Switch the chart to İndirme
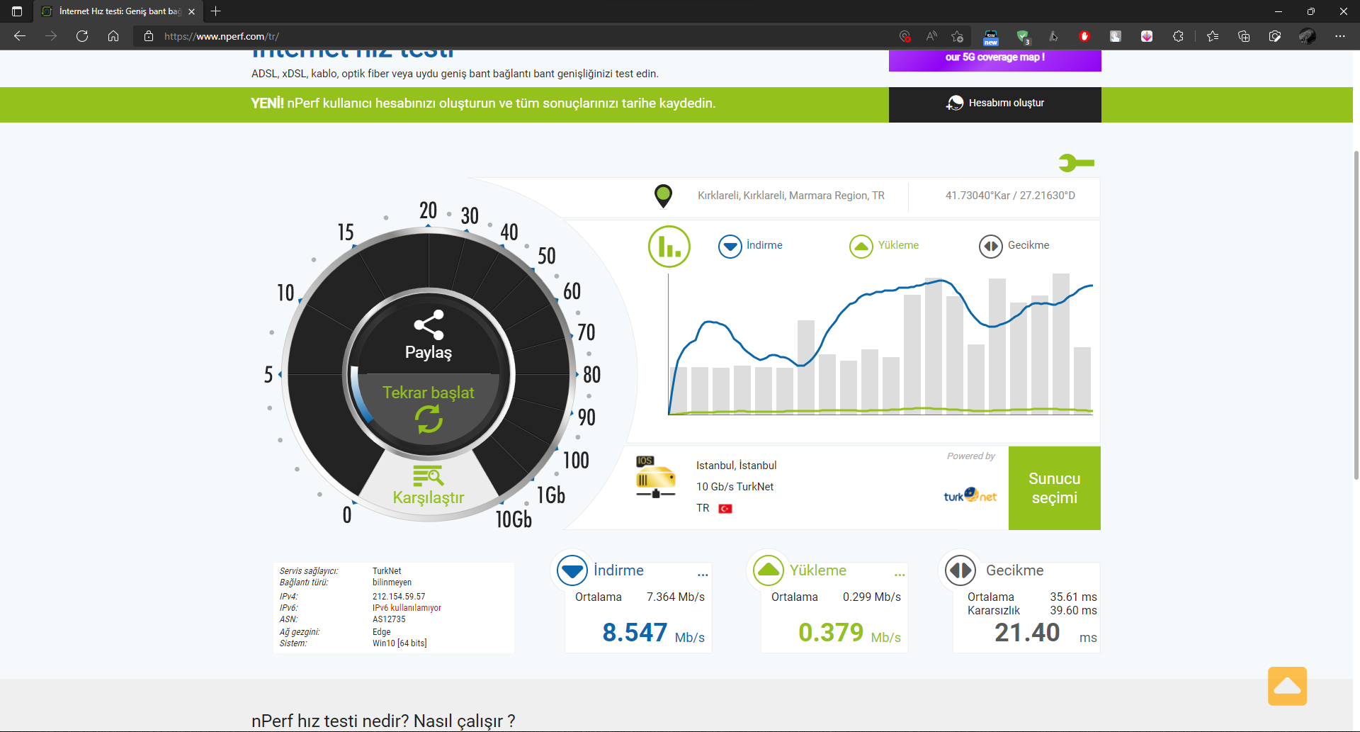The image size is (1360, 732). [x=750, y=246]
